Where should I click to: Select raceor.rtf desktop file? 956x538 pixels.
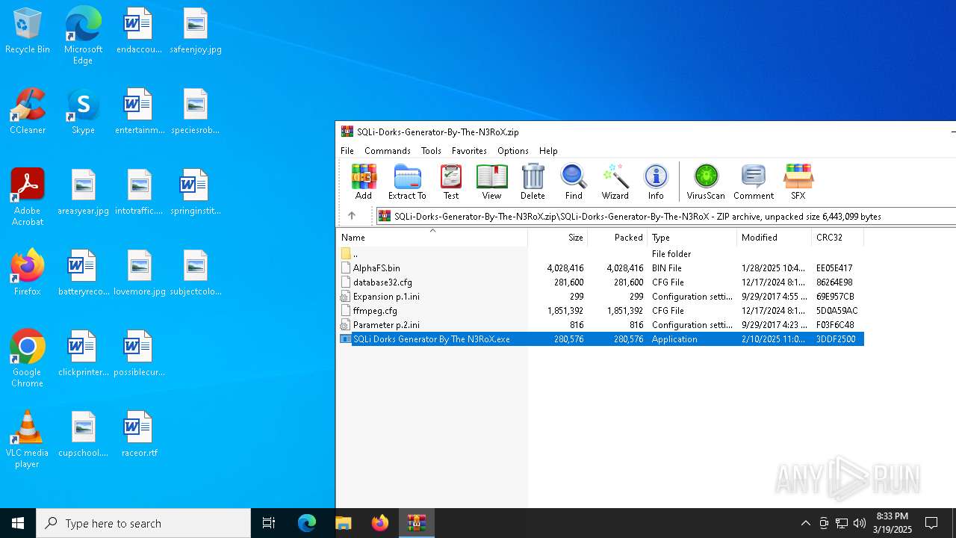(139, 435)
